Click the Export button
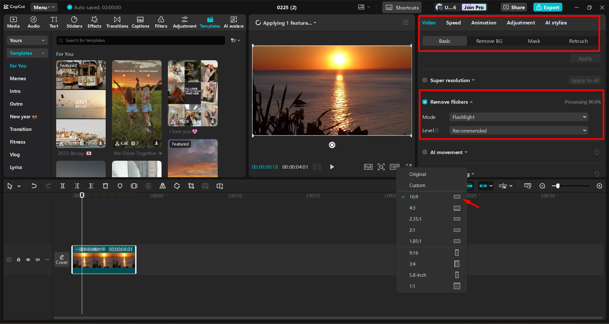 (547, 7)
